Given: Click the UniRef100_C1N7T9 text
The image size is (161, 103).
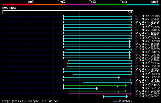Looking at the screenshot, I should click(x=147, y=91).
